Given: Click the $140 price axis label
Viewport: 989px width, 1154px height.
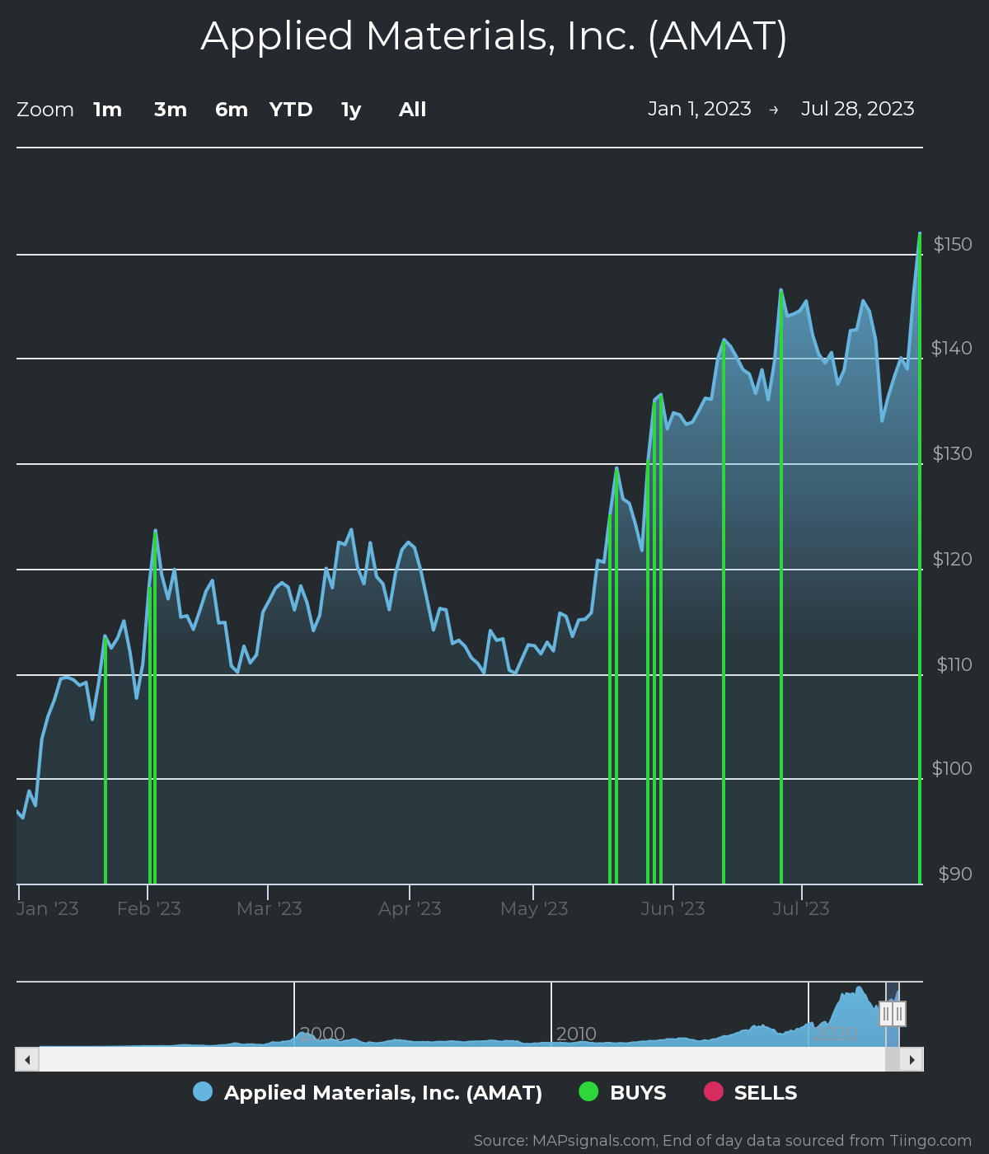Looking at the screenshot, I should [x=952, y=348].
